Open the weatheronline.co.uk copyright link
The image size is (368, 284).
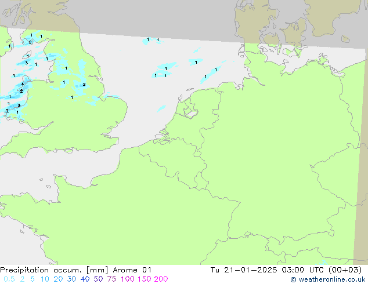[328, 279]
